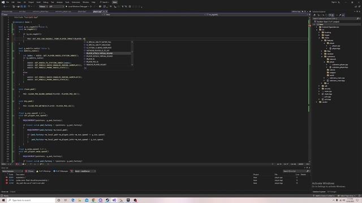Start Local Windows Debugger
This screenshot has width=362, height=203.
[x=77, y=6]
